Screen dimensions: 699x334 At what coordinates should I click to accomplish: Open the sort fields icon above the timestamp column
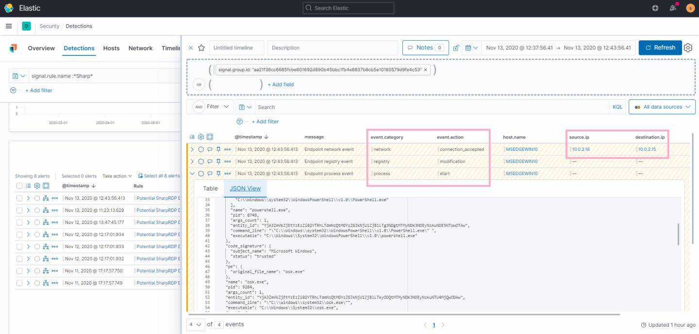click(x=192, y=137)
